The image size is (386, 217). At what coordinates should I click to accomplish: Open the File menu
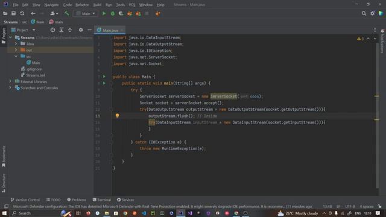coord(16,5)
